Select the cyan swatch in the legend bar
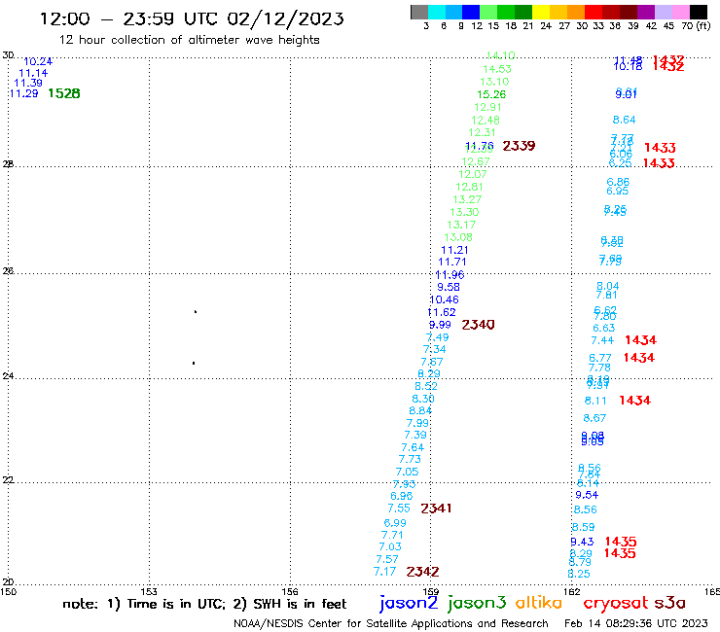This screenshot has width=720, height=632. pos(437,12)
